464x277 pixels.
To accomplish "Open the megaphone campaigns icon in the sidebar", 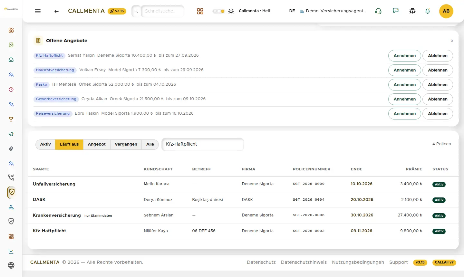I will pyautogui.click(x=11, y=134).
